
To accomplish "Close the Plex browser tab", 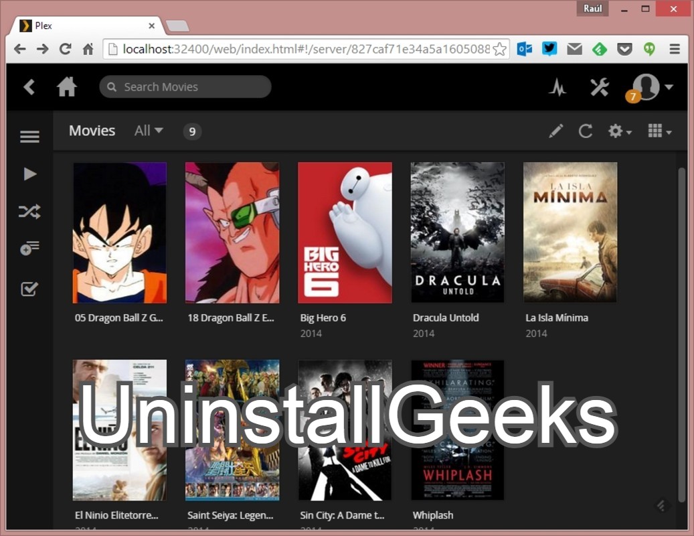I will 152,25.
